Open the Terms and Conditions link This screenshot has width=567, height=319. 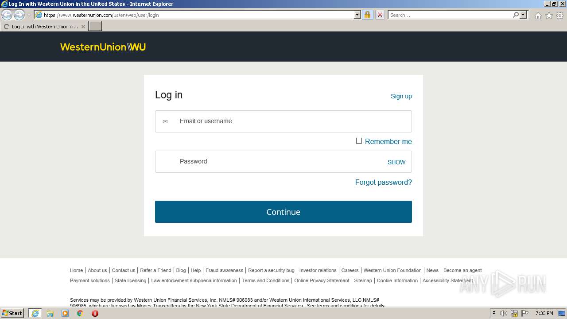pos(265,280)
